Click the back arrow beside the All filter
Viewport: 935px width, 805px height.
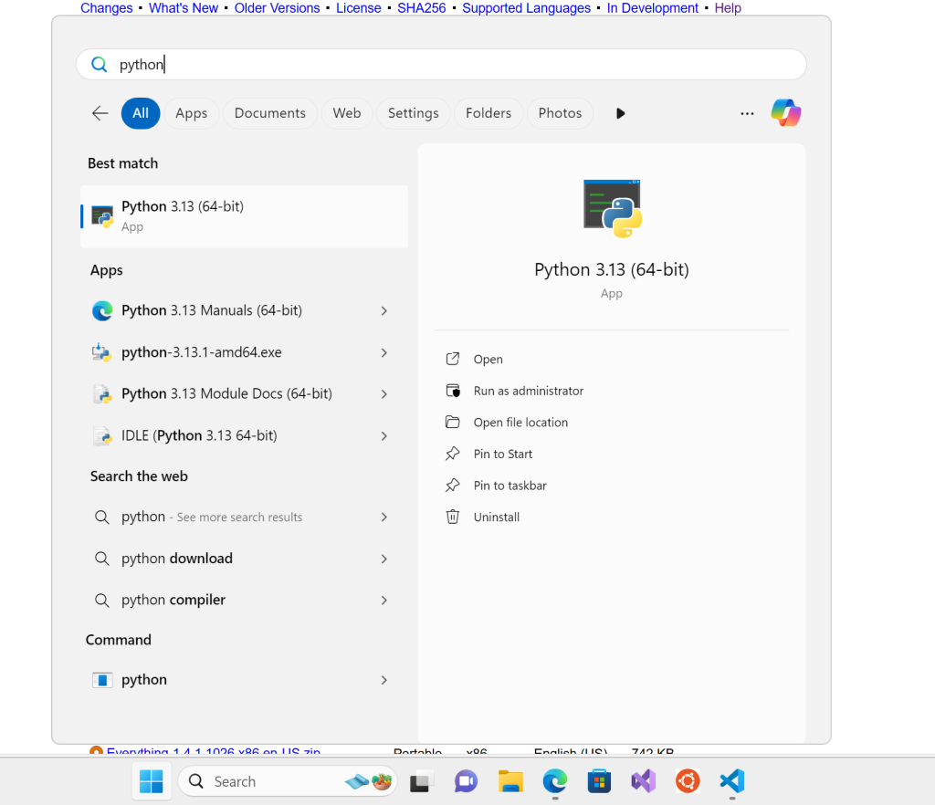100,113
